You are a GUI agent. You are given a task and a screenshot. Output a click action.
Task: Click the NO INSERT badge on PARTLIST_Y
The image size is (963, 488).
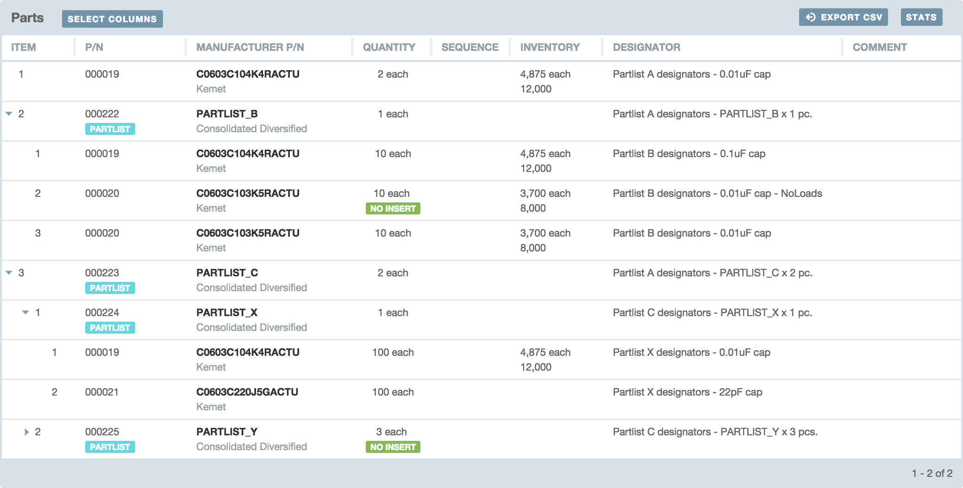[x=393, y=447]
